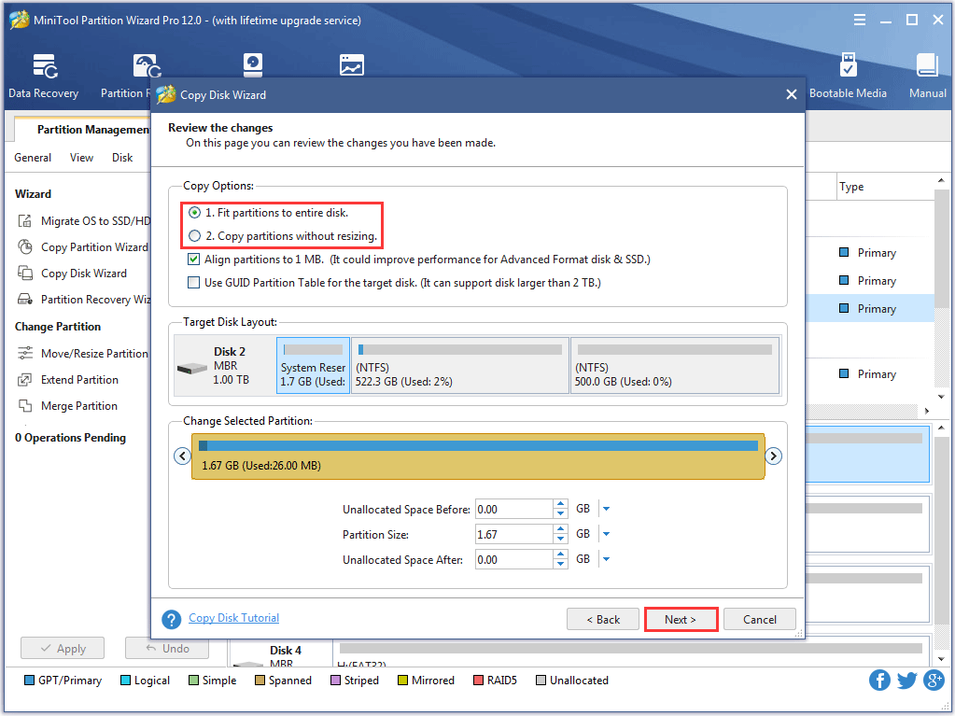Image resolution: width=955 pixels, height=716 pixels.
Task: Open Space Analyzer toolbar icon
Action: (x=351, y=65)
